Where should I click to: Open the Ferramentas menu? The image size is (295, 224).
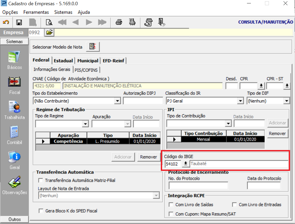36,12
